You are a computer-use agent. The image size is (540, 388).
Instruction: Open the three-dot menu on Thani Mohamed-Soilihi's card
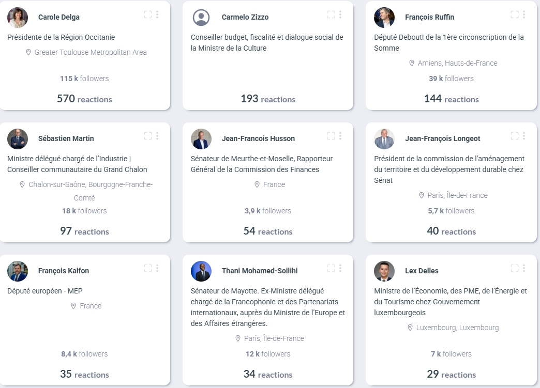click(x=340, y=269)
